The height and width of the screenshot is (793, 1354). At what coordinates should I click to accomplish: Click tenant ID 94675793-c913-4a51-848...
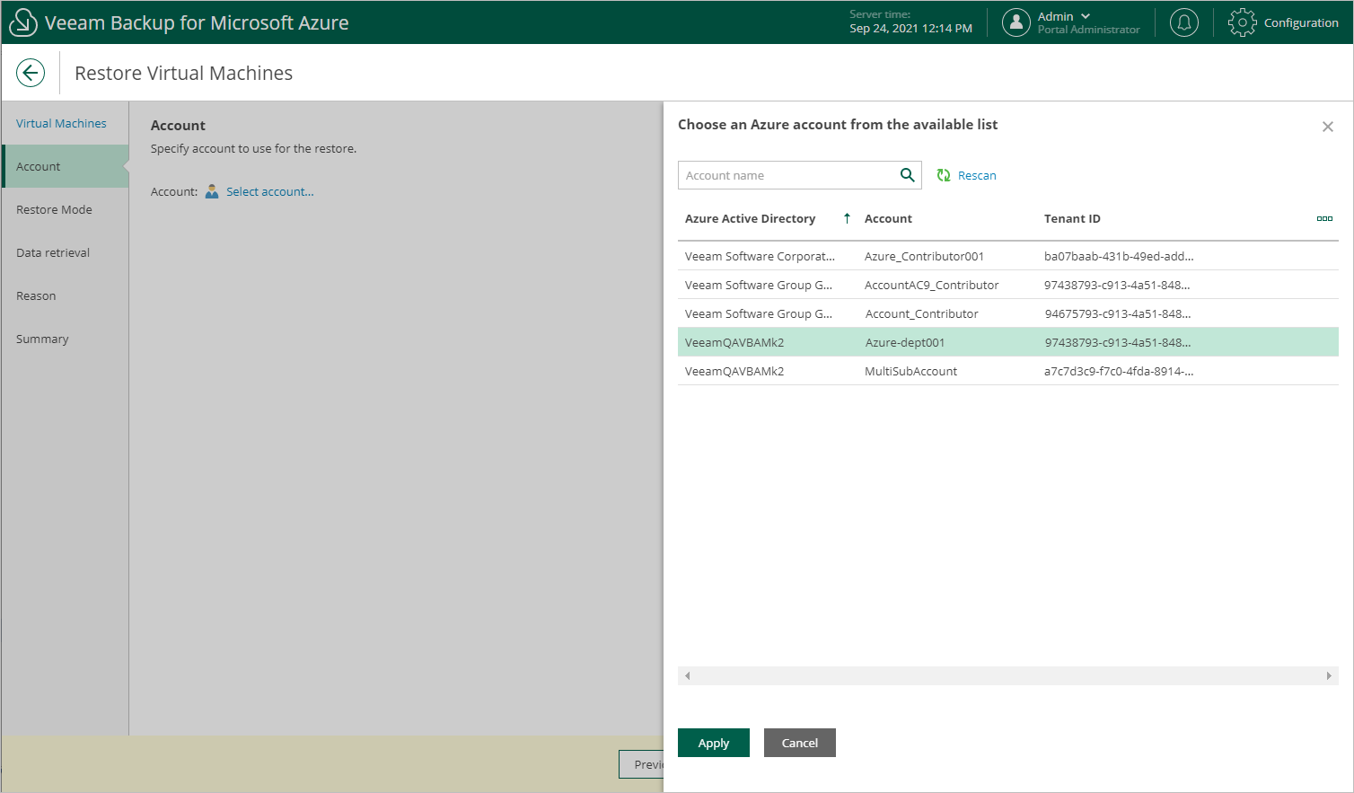click(1118, 313)
